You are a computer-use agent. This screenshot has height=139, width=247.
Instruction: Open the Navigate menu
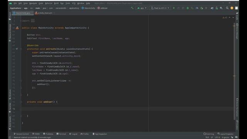tap(33, 3)
